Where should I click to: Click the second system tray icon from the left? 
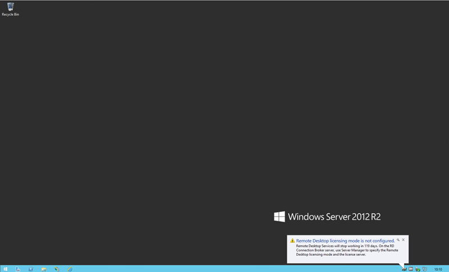click(411, 269)
